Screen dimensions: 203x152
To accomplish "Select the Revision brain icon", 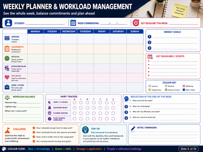I will coord(7,58).
